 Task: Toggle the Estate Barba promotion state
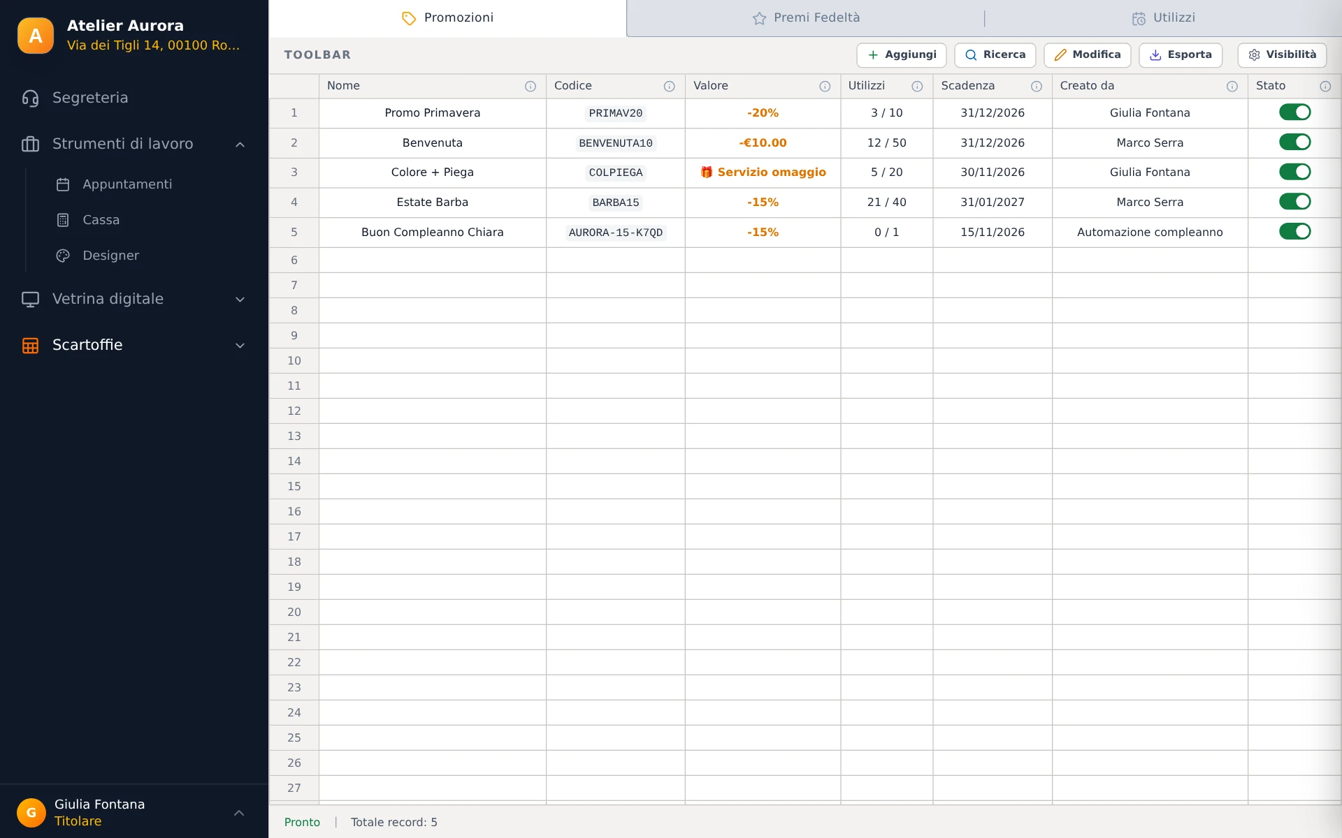click(1294, 202)
